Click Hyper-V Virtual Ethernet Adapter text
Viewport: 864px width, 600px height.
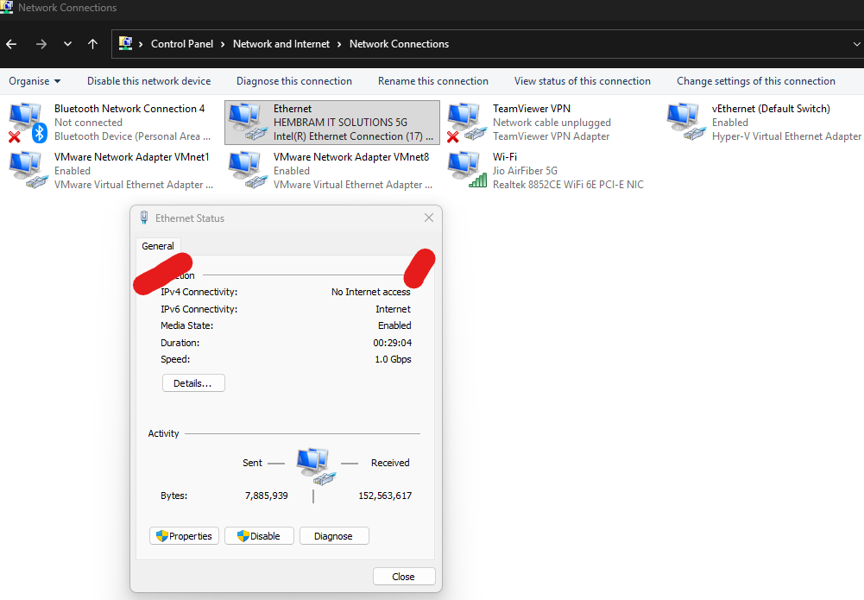pyautogui.click(x=786, y=136)
